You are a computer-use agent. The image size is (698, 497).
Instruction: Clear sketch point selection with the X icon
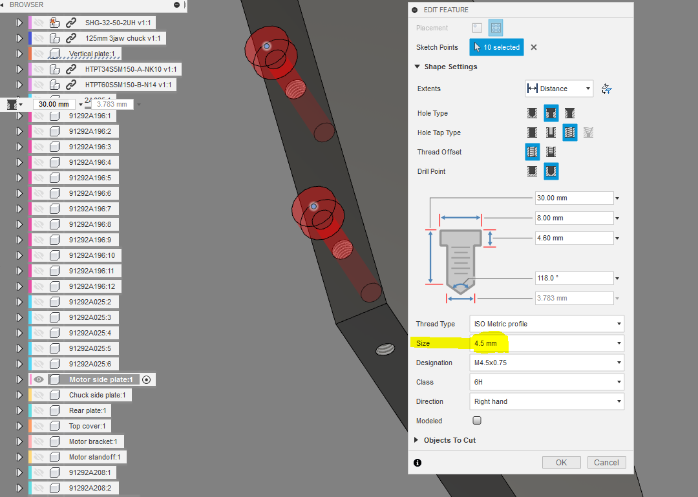click(534, 47)
